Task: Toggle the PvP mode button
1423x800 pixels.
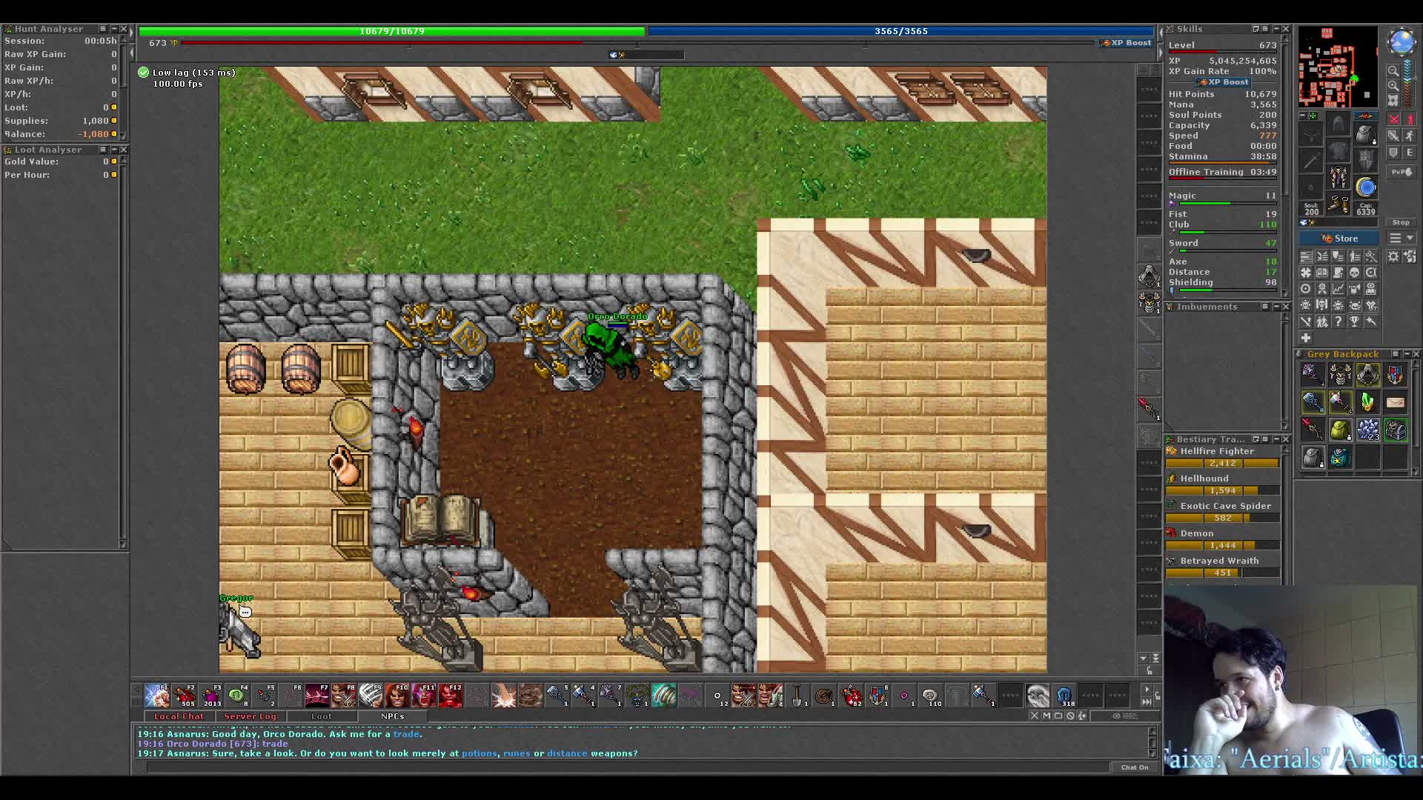Action: [1402, 172]
